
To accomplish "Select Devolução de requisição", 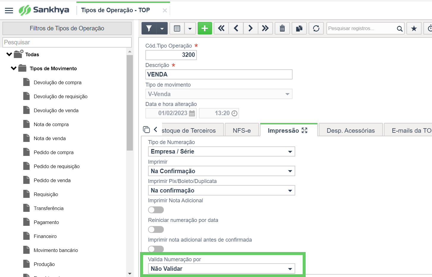I will point(60,96).
